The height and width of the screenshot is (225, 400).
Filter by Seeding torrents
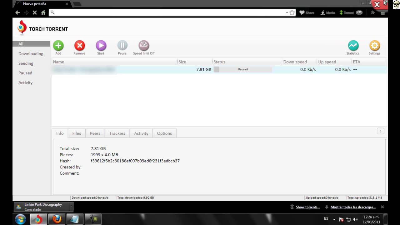click(26, 63)
